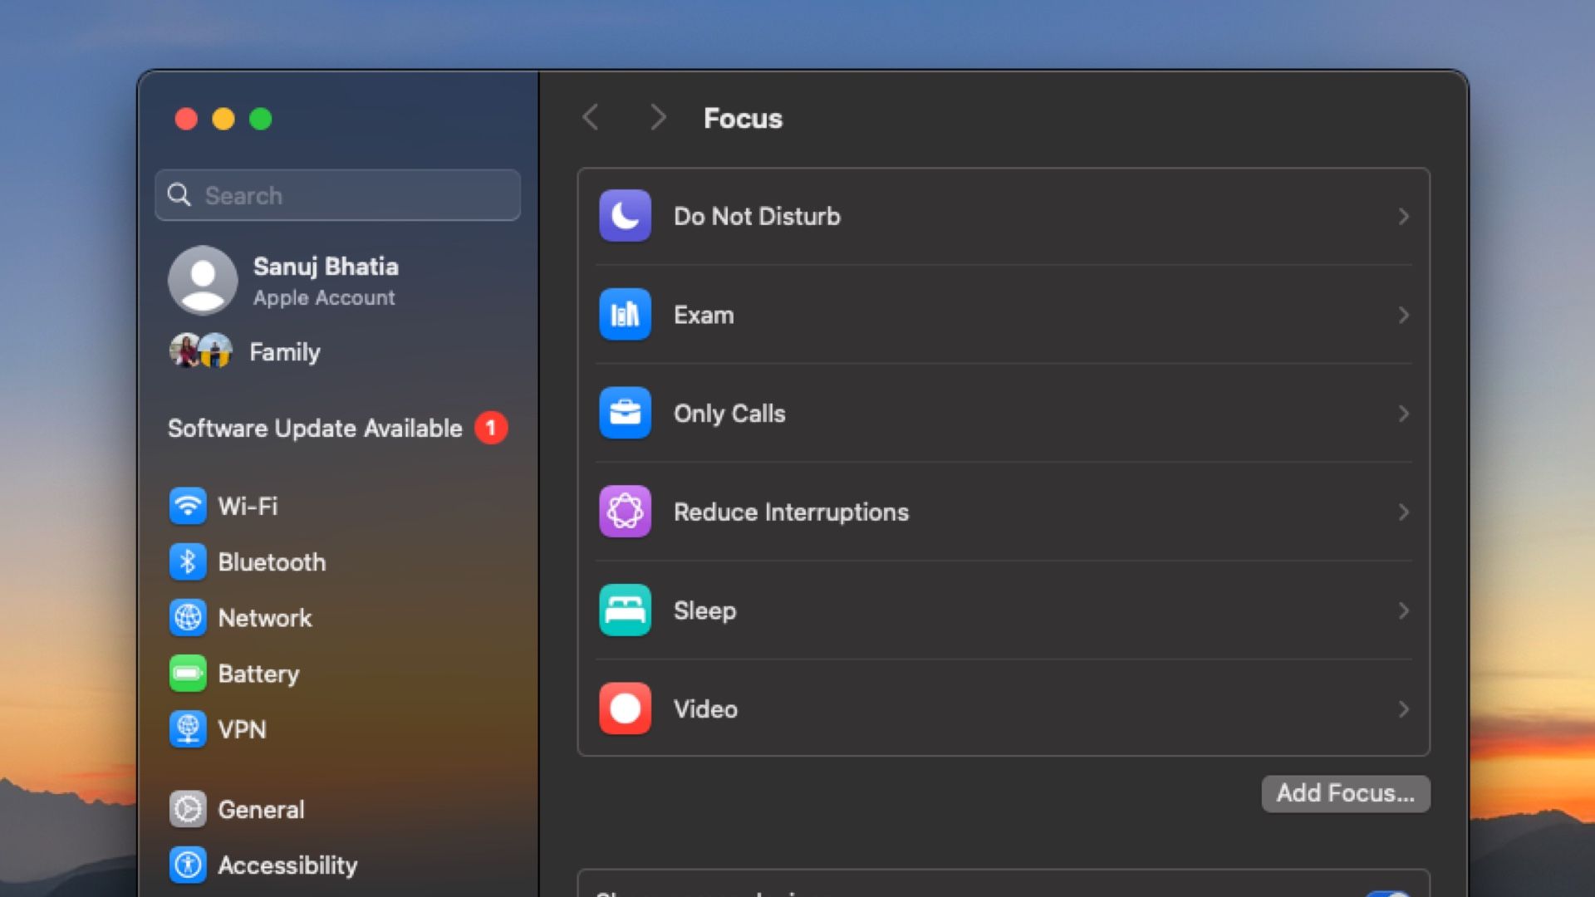Select the Wi-Fi settings panel
The image size is (1595, 897).
(247, 505)
